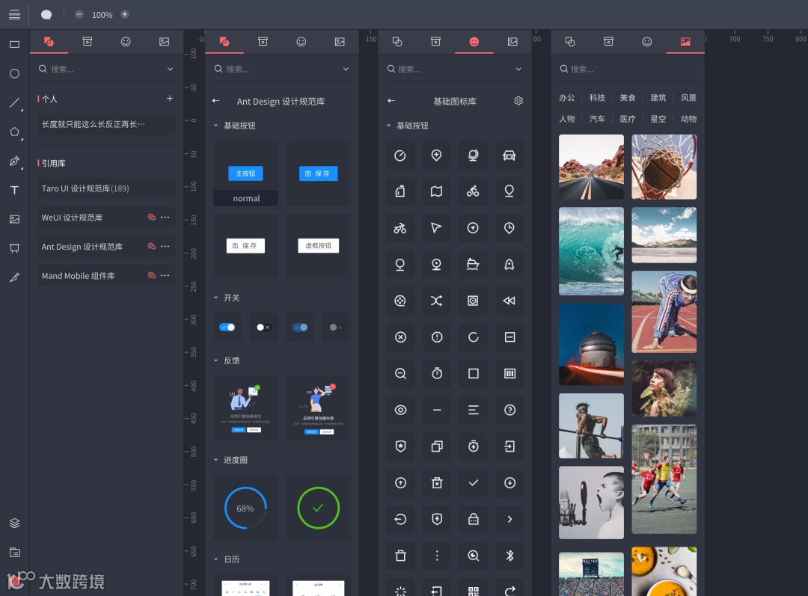Add a new personal library with plus

pos(170,99)
